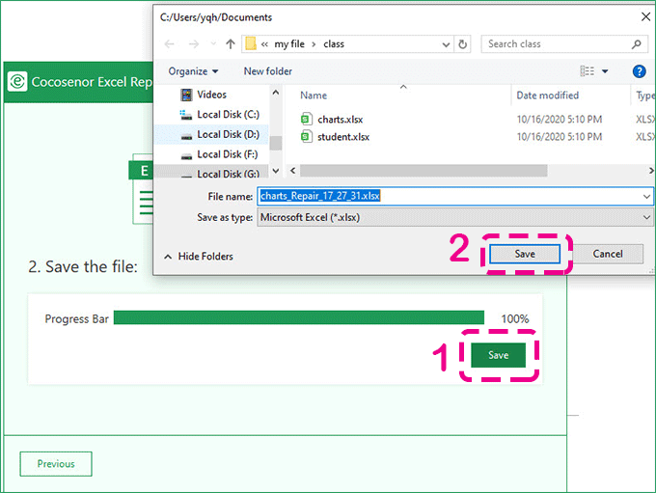Click the folder tree scrollbar up arrow

tap(276, 93)
